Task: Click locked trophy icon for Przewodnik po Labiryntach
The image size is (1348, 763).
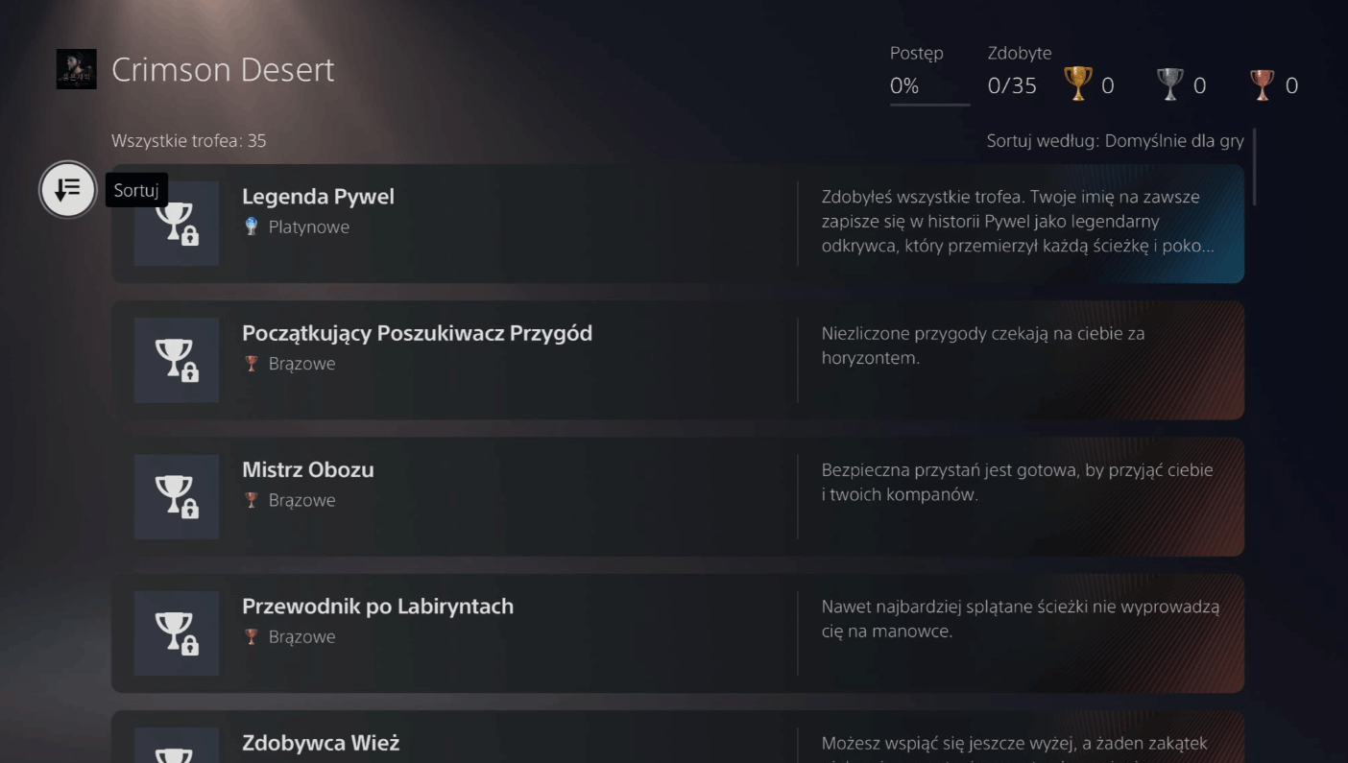Action: point(177,632)
